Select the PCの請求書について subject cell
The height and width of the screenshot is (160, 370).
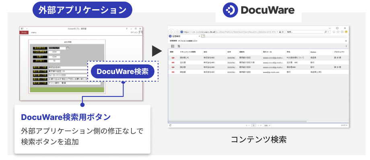[295, 58]
